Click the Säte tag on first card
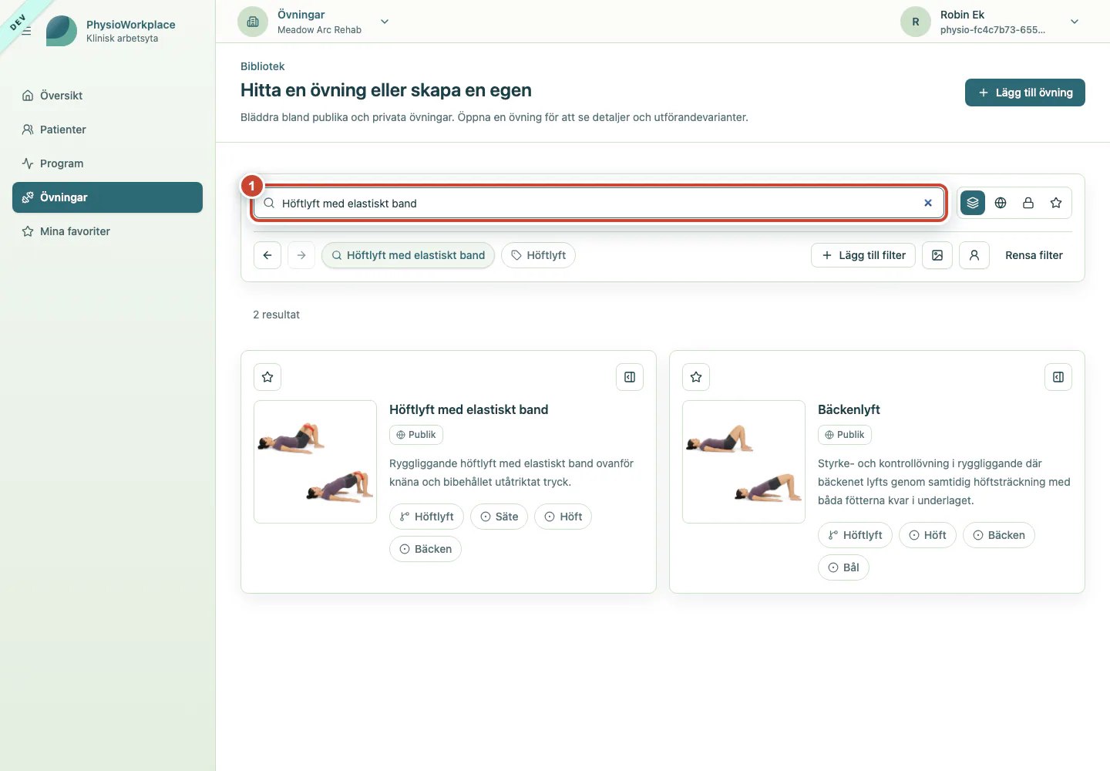The image size is (1110, 771). click(499, 517)
